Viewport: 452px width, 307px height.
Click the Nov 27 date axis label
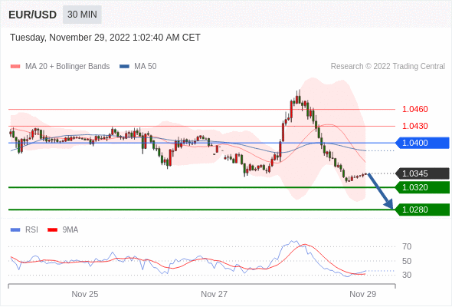pyautogui.click(x=215, y=294)
